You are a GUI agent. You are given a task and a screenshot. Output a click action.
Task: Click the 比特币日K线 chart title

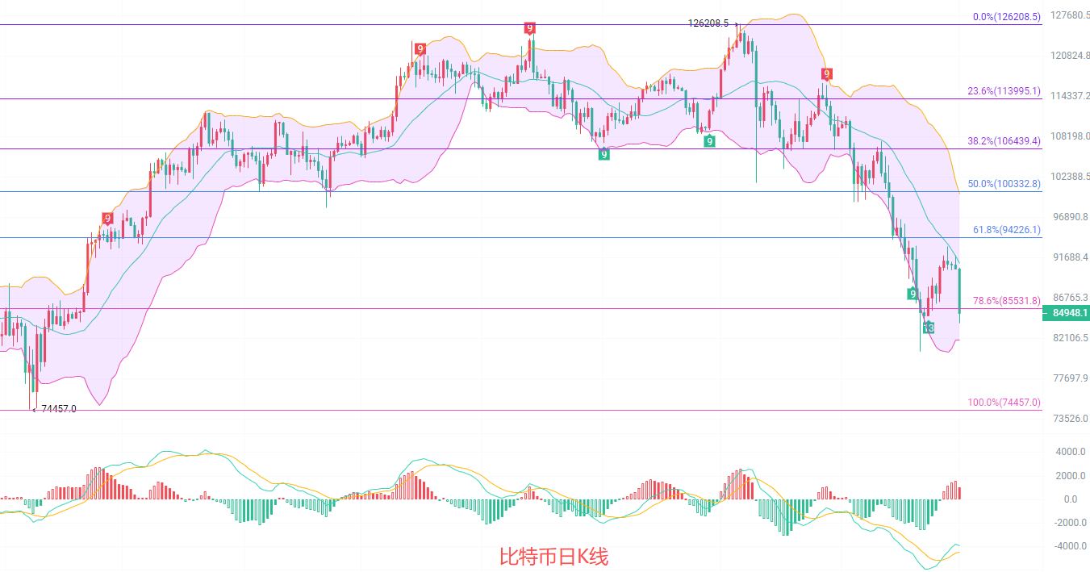553,556
